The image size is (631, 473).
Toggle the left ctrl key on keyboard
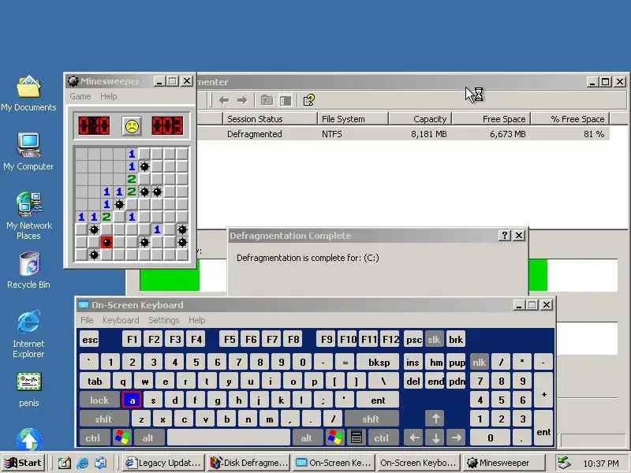point(93,438)
